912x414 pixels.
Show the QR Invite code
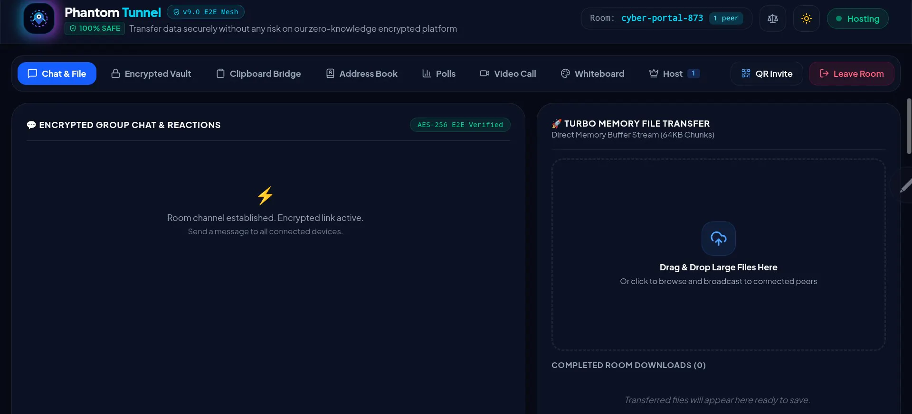tap(767, 74)
